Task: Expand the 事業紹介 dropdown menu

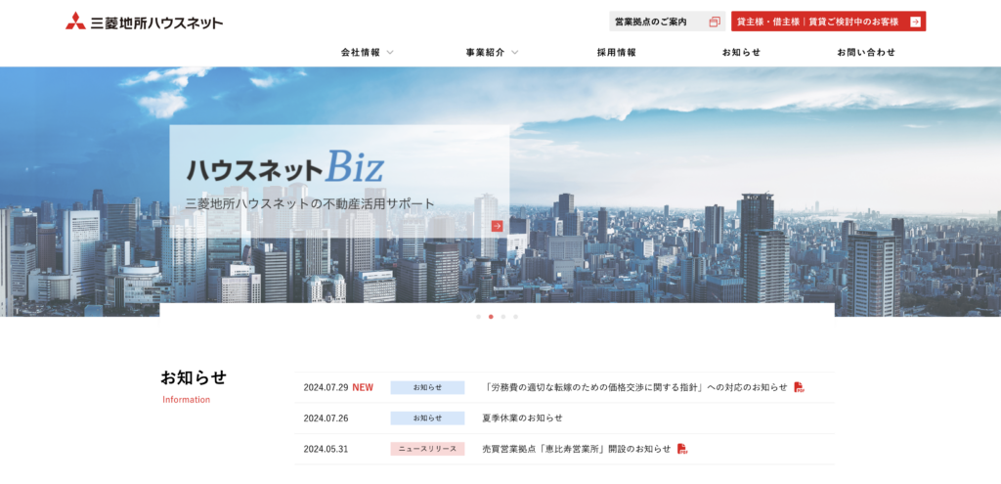Action: coord(492,53)
